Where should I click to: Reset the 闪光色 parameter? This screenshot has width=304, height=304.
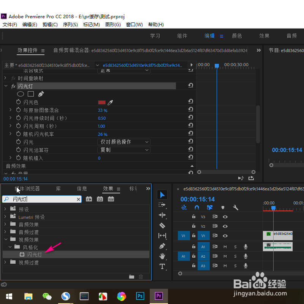point(191,101)
